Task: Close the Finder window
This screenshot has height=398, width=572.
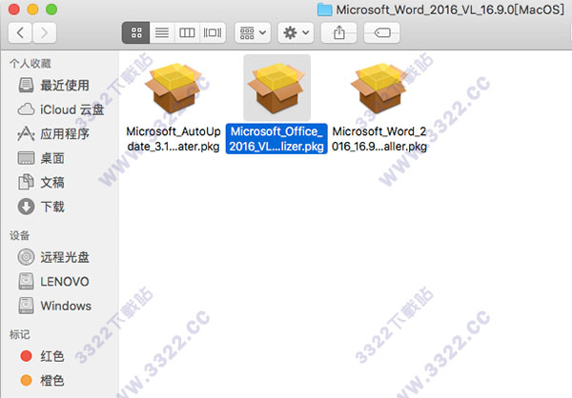Action: coord(14,10)
